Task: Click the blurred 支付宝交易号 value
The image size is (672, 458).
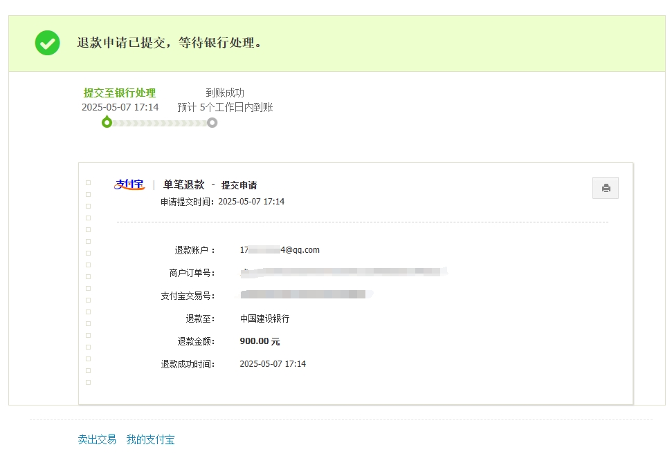Action: point(306,294)
